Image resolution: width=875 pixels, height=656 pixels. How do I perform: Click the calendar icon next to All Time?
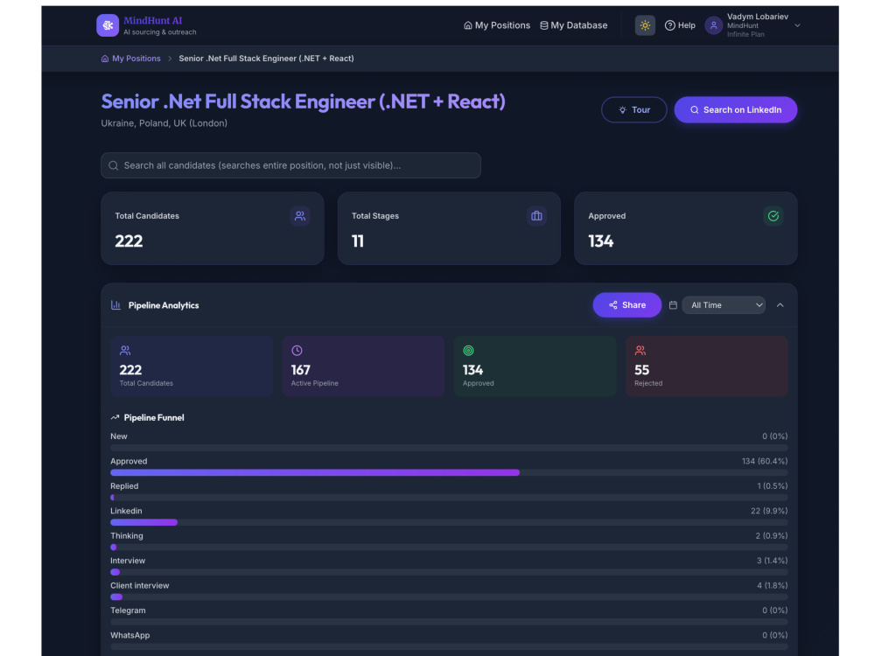tap(673, 305)
